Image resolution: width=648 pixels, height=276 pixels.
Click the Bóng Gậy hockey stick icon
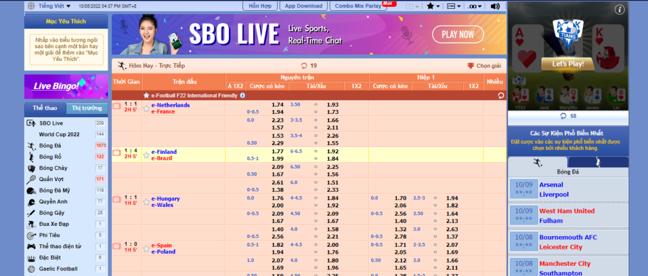click(x=32, y=213)
